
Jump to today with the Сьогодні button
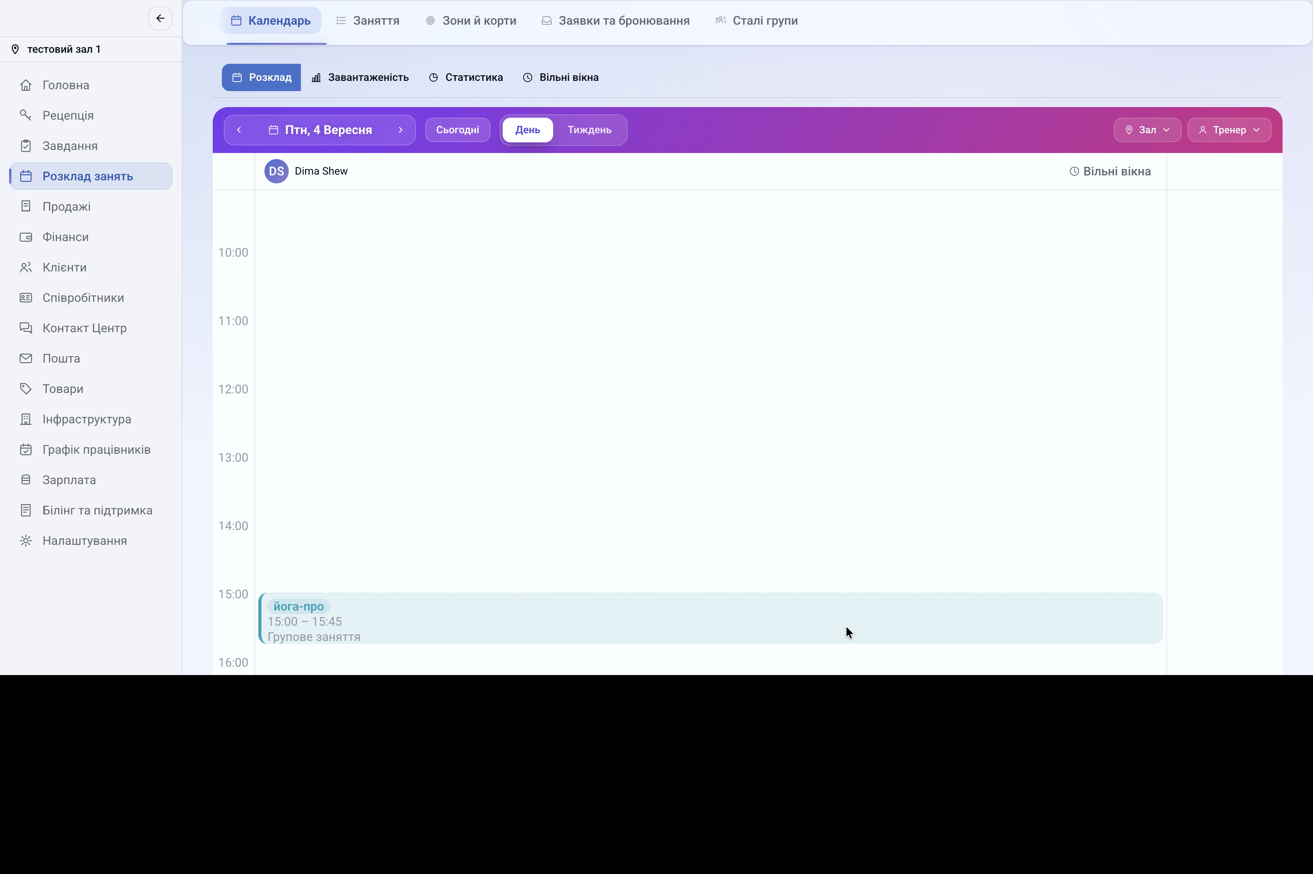click(x=457, y=130)
